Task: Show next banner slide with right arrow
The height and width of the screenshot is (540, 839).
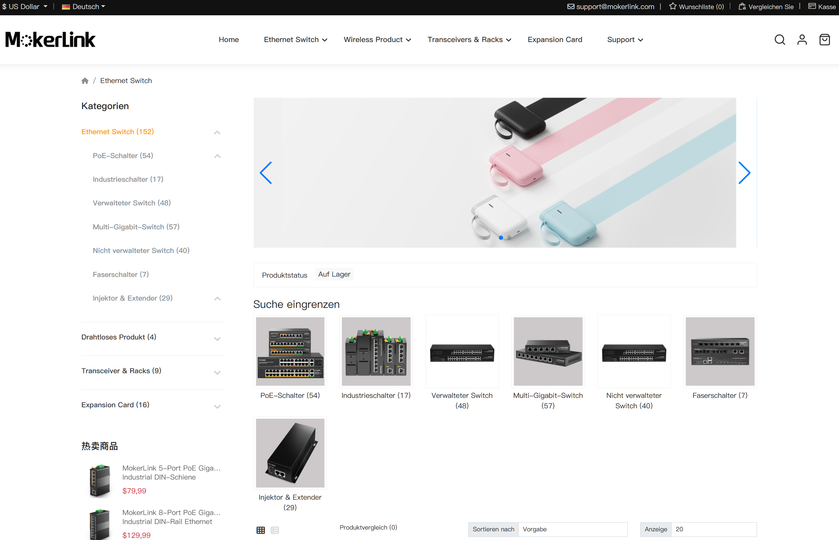Action: click(x=744, y=173)
